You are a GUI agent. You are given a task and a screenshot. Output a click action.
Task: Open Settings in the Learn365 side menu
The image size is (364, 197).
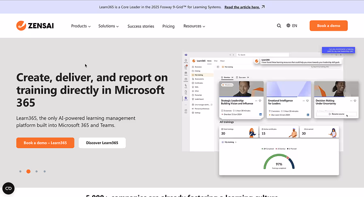coord(196,113)
